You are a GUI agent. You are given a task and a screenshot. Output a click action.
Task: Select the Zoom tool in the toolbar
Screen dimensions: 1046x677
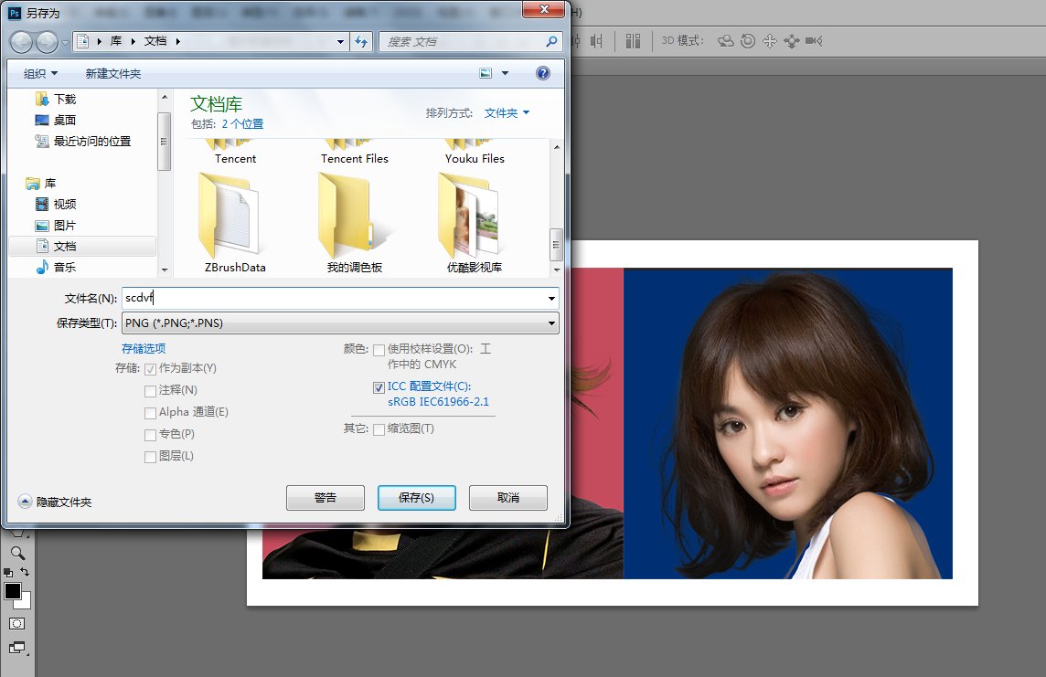16,552
